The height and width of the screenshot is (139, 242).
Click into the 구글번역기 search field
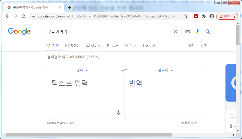point(108,32)
